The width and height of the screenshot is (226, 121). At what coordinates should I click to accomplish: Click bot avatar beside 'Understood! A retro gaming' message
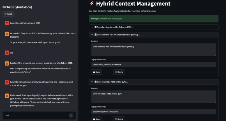7,95
